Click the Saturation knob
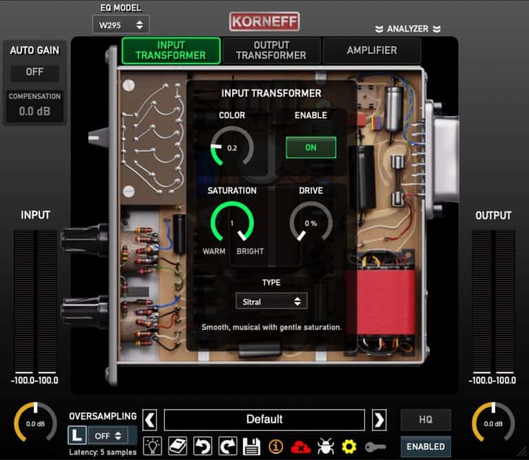The height and width of the screenshot is (460, 529). point(232,222)
